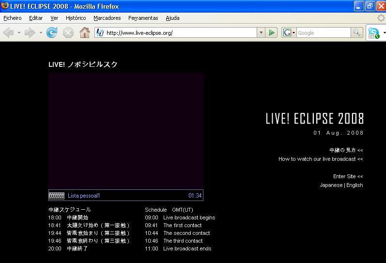Image resolution: width=386 pixels, height=263 pixels.
Task: Select the English language link
Action: [x=355, y=185]
